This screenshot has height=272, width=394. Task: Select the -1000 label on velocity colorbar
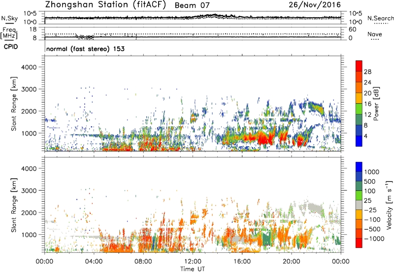[374, 239]
